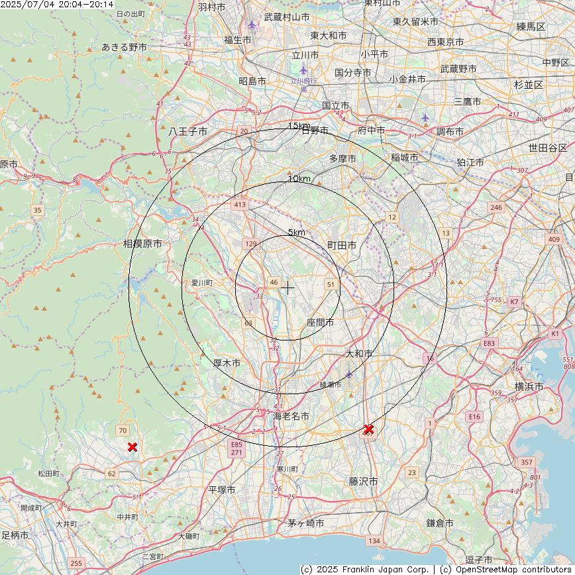This screenshot has width=575, height=575.
Task: Click the route 255 road shield
Action: point(76,563)
